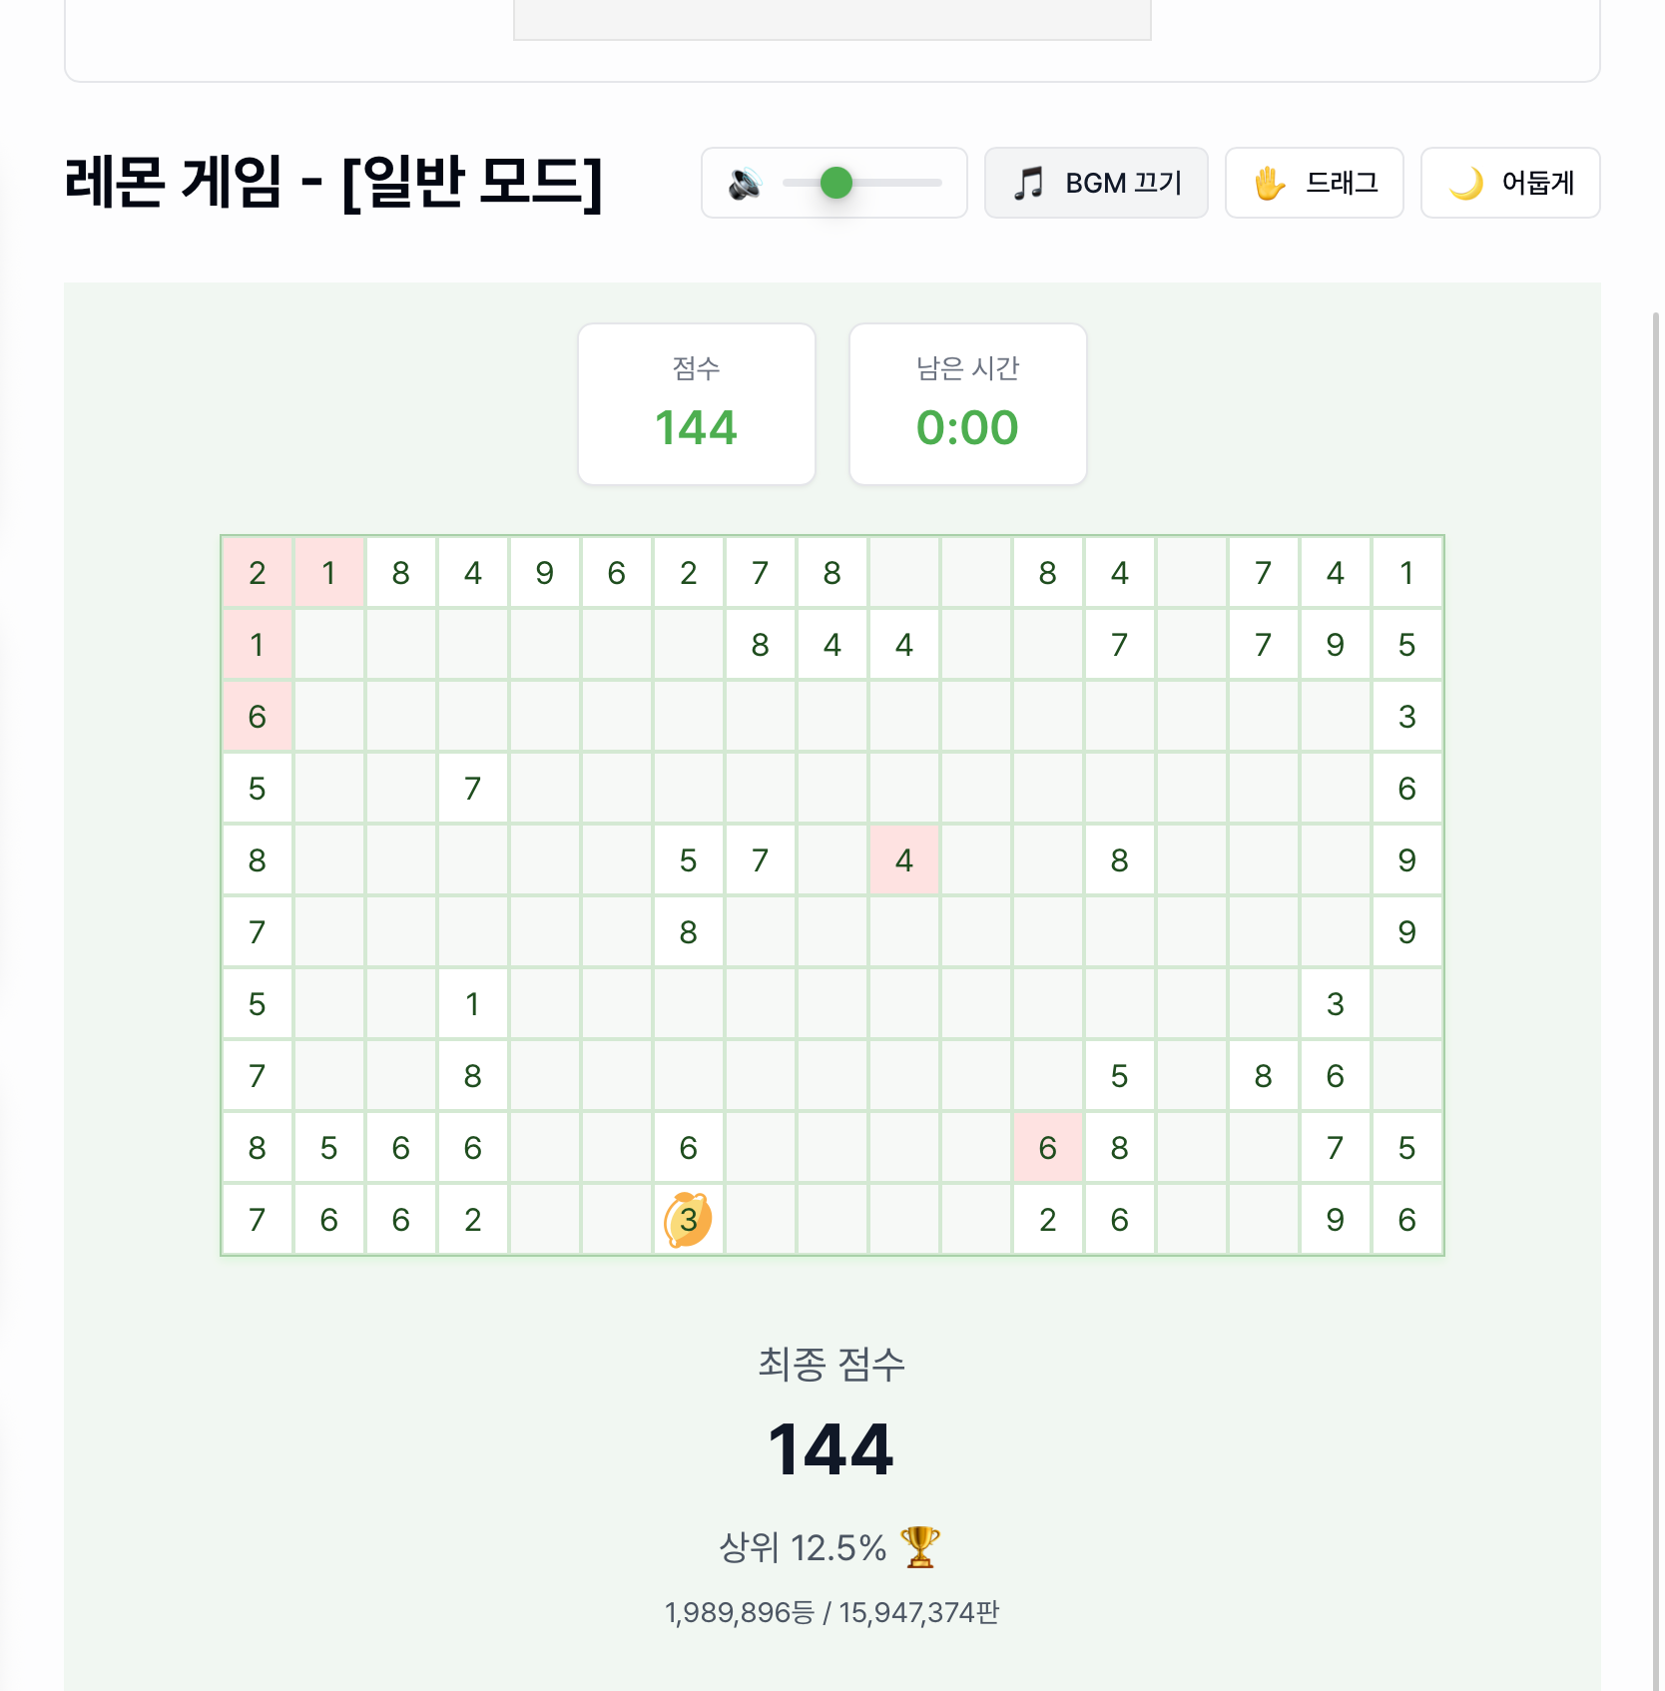The width and height of the screenshot is (1665, 1691).
Task: Switch theme with 어둡게 toggle
Action: click(x=1509, y=184)
